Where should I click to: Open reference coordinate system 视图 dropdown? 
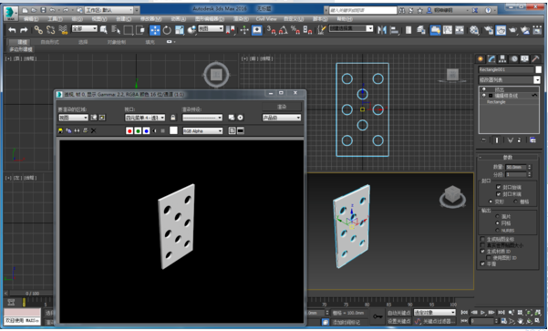pyautogui.click(x=211, y=28)
